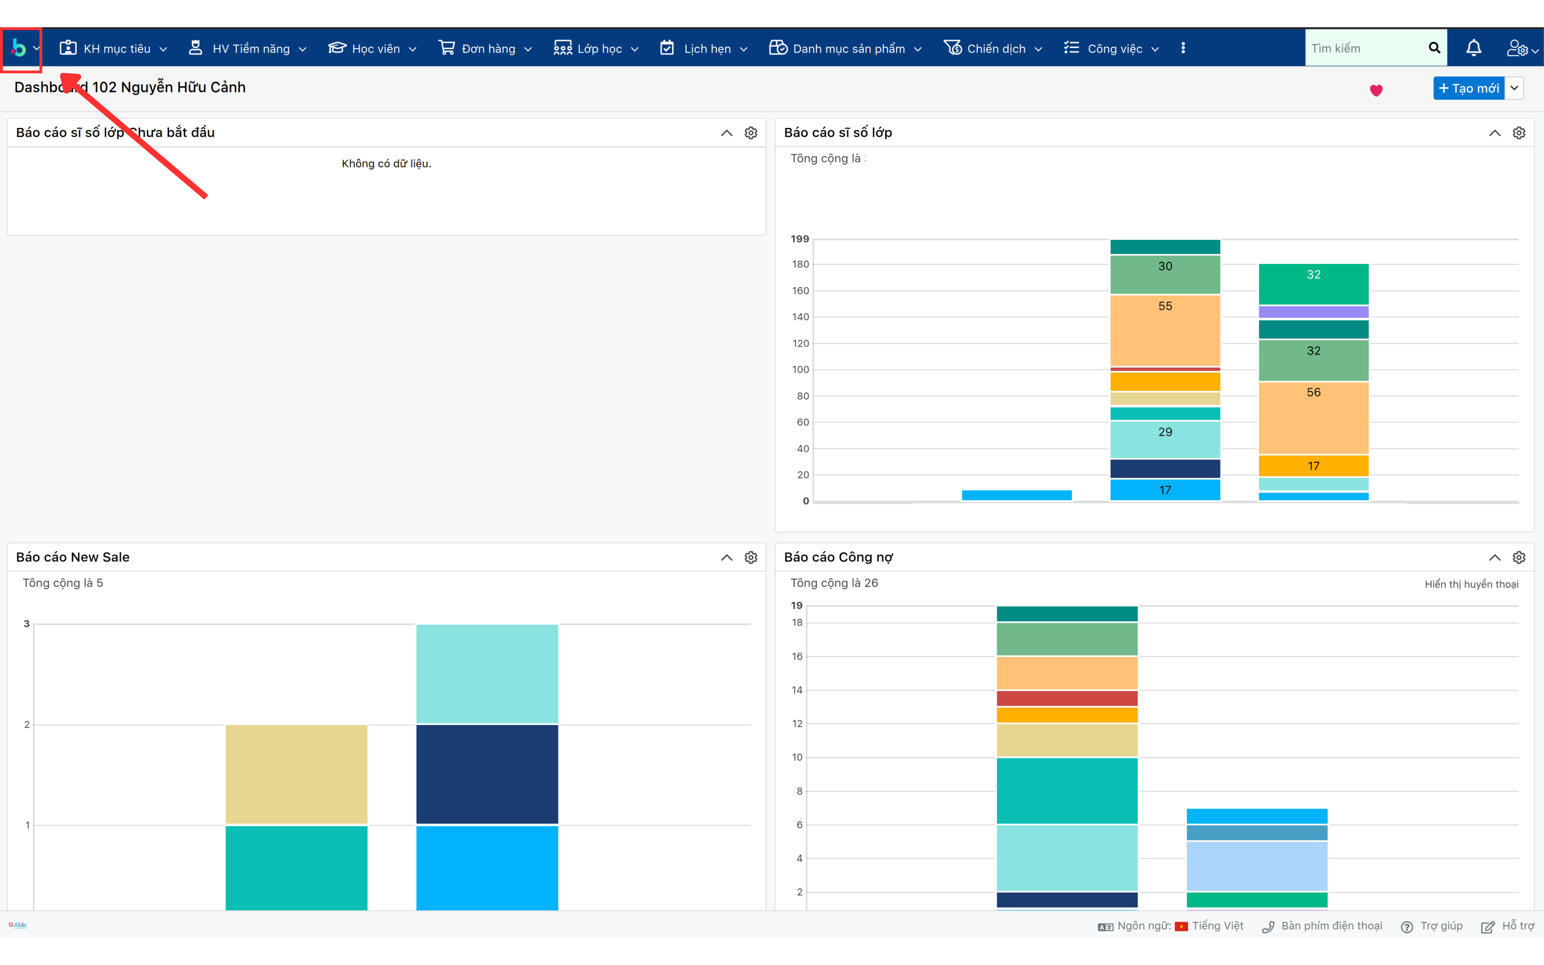
Task: Collapse the Báo cáo Công nợ panel
Action: tap(1494, 557)
